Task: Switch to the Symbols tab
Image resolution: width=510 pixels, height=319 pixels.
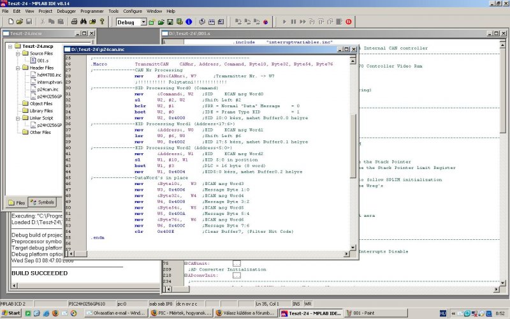Action: click(x=42, y=202)
